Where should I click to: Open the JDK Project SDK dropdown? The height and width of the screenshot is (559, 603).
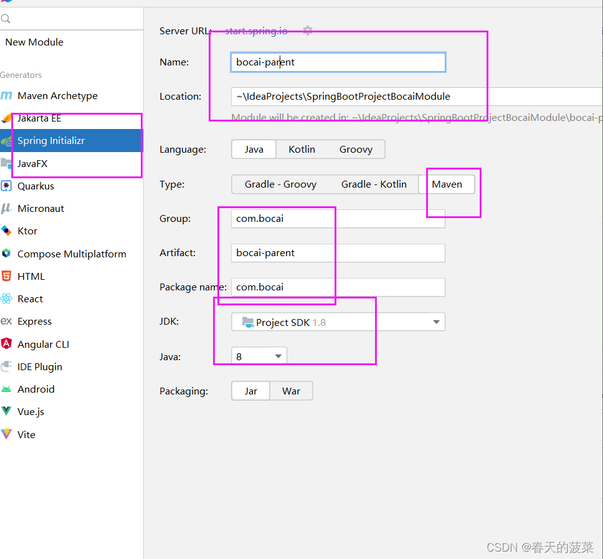click(338, 322)
